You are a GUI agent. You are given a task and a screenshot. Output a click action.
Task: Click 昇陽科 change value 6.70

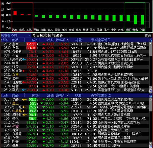pos(50,115)
